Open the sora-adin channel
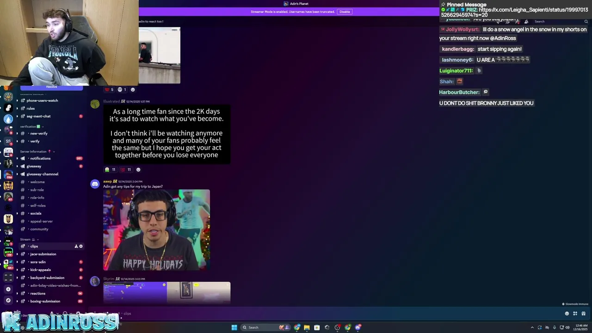The image size is (592, 333). (x=51, y=262)
